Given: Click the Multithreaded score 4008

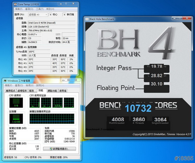Looking at the screenshot, I should (x=118, y=119).
